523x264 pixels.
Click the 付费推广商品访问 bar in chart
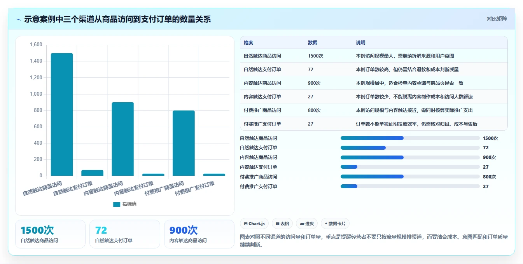184,143
